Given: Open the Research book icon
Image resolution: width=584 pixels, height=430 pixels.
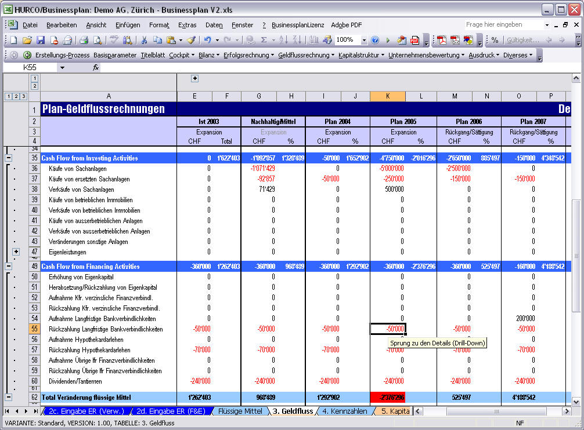Looking at the screenshot, I should pyautogui.click(x=127, y=40).
